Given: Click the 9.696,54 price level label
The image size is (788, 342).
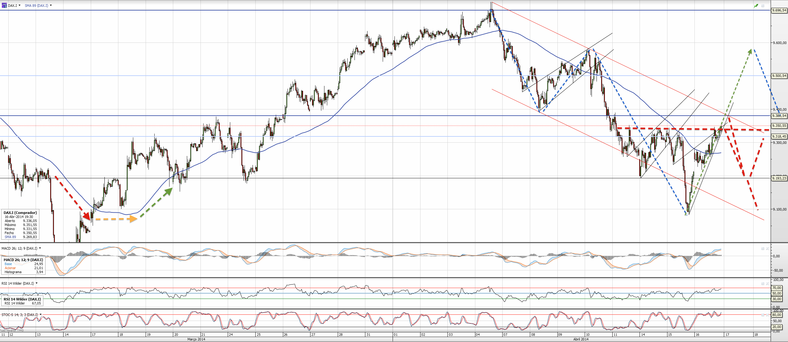Looking at the screenshot, I should [x=779, y=10].
